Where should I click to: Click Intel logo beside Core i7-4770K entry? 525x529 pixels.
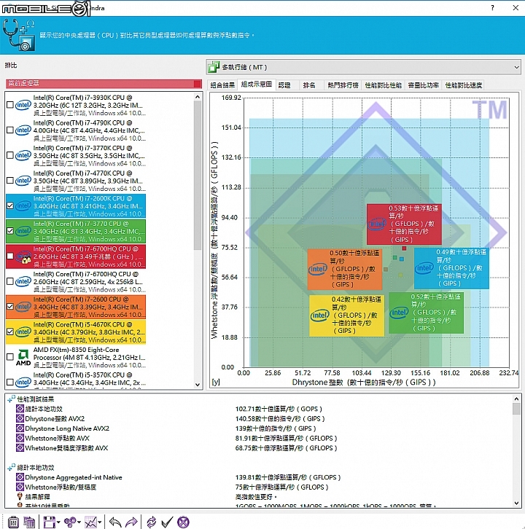pyautogui.click(x=23, y=181)
